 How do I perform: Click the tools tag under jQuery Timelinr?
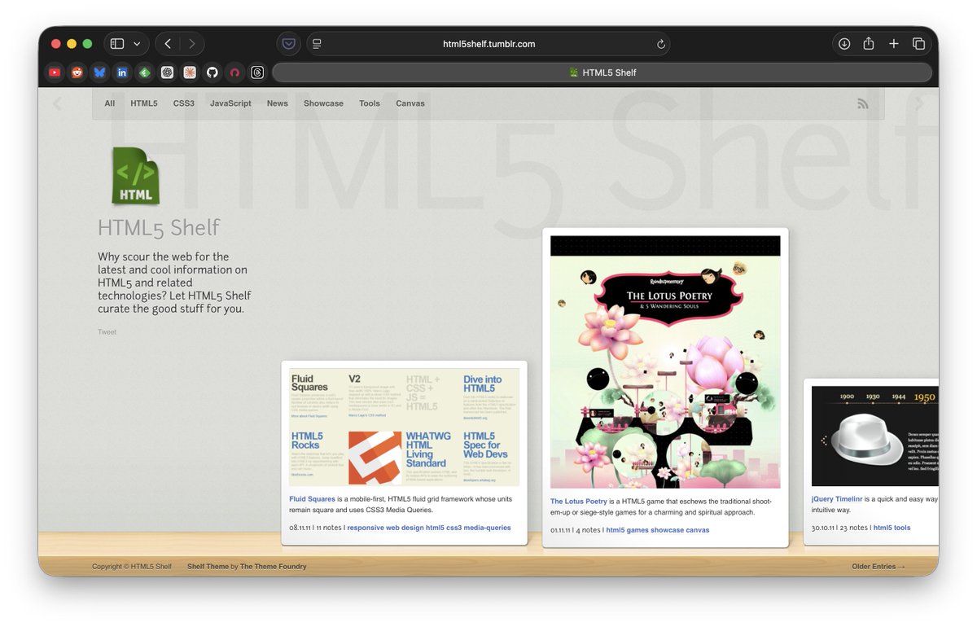coord(902,528)
